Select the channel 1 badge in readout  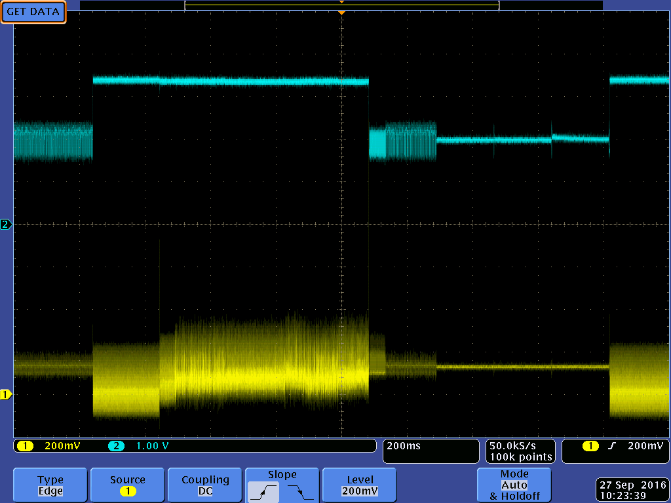pos(26,446)
